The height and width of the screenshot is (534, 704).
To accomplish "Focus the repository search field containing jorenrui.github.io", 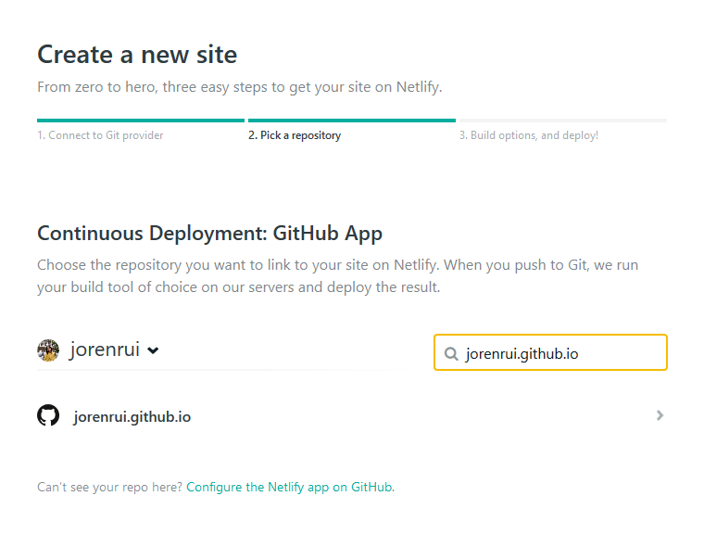I will tap(550, 352).
